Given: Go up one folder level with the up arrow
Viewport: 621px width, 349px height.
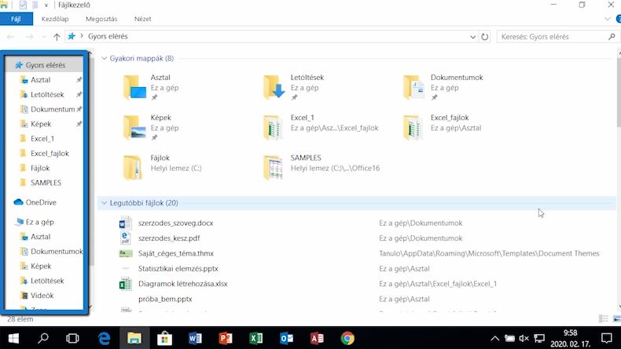Looking at the screenshot, I should [x=57, y=37].
